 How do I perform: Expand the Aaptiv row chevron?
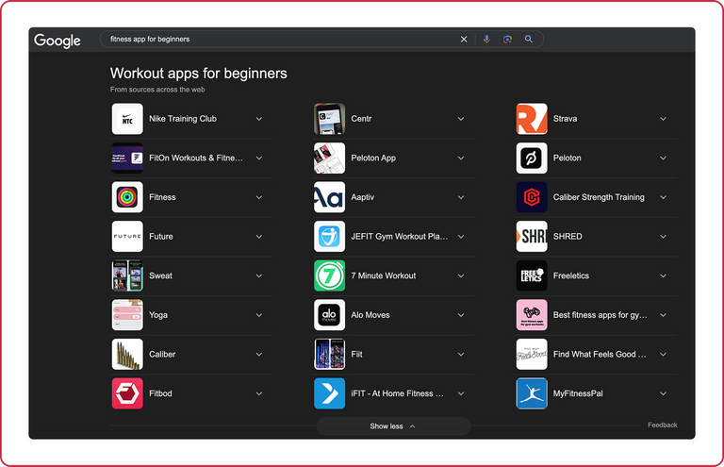click(x=461, y=197)
